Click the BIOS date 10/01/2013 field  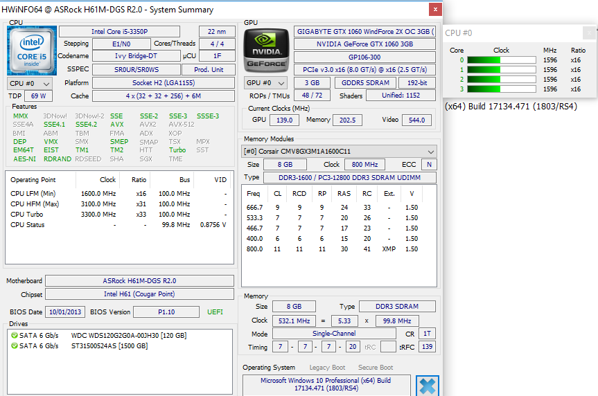click(65, 312)
